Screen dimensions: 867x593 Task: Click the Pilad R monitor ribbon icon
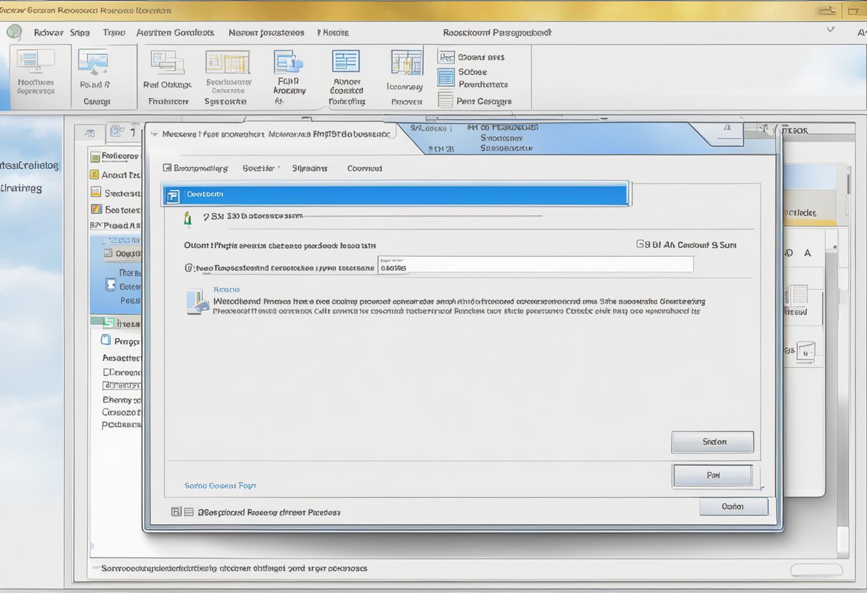pyautogui.click(x=93, y=63)
